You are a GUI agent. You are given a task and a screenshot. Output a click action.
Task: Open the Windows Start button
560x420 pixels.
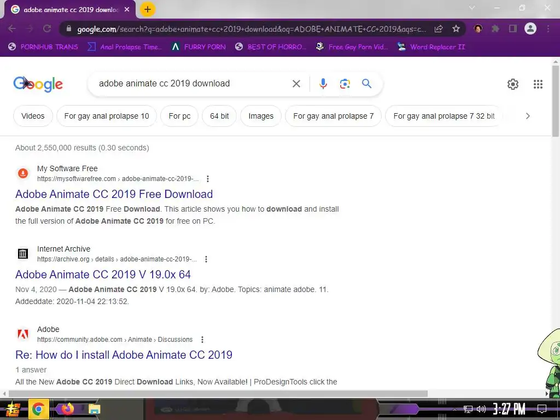(13, 409)
